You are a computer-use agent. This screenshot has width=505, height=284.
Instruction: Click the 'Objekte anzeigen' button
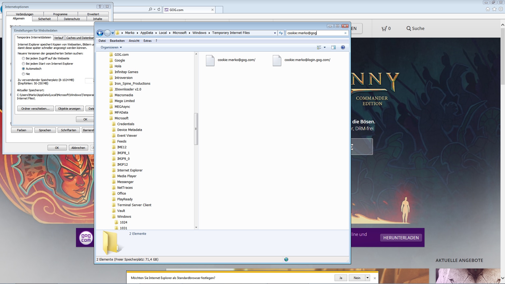coord(69,109)
